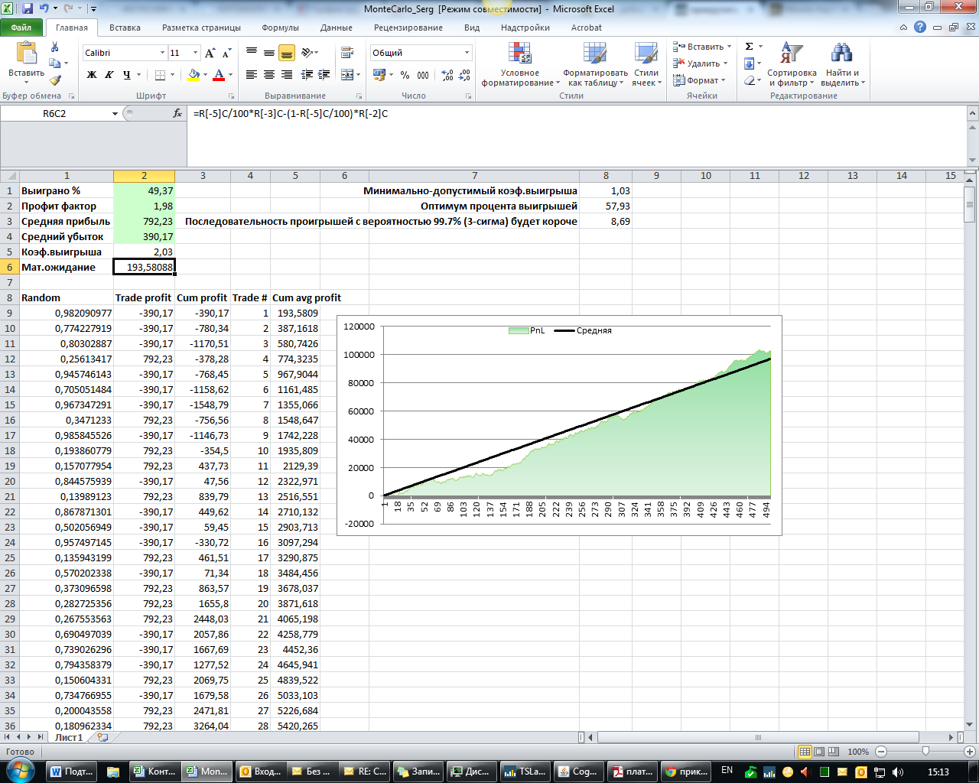Select the Лист1 sheet tab
This screenshot has height=783, width=979.
[x=69, y=737]
